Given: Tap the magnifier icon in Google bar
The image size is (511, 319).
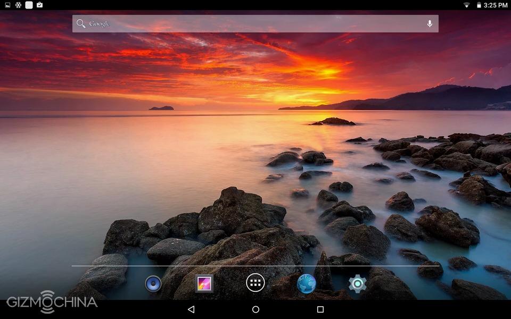Looking at the screenshot, I should tap(81, 23).
